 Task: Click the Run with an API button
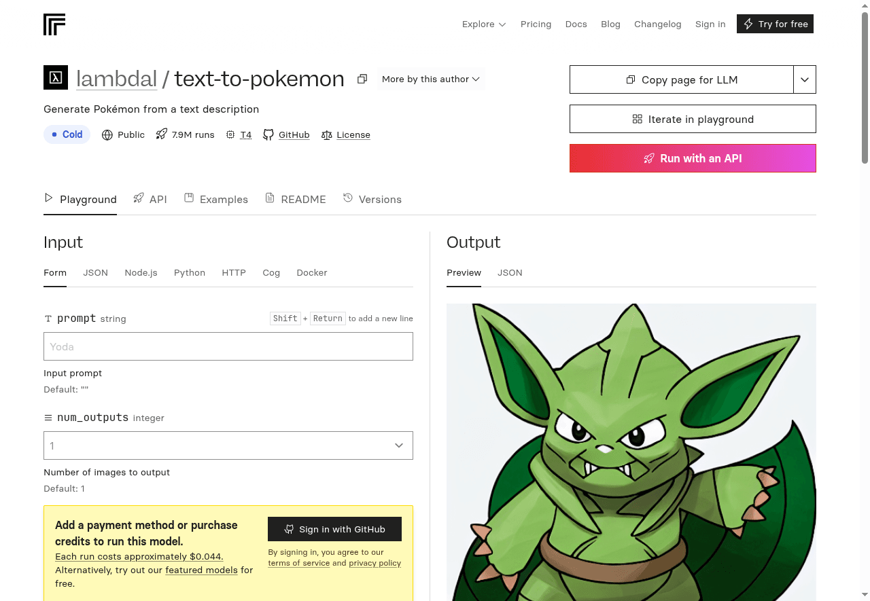tap(693, 158)
